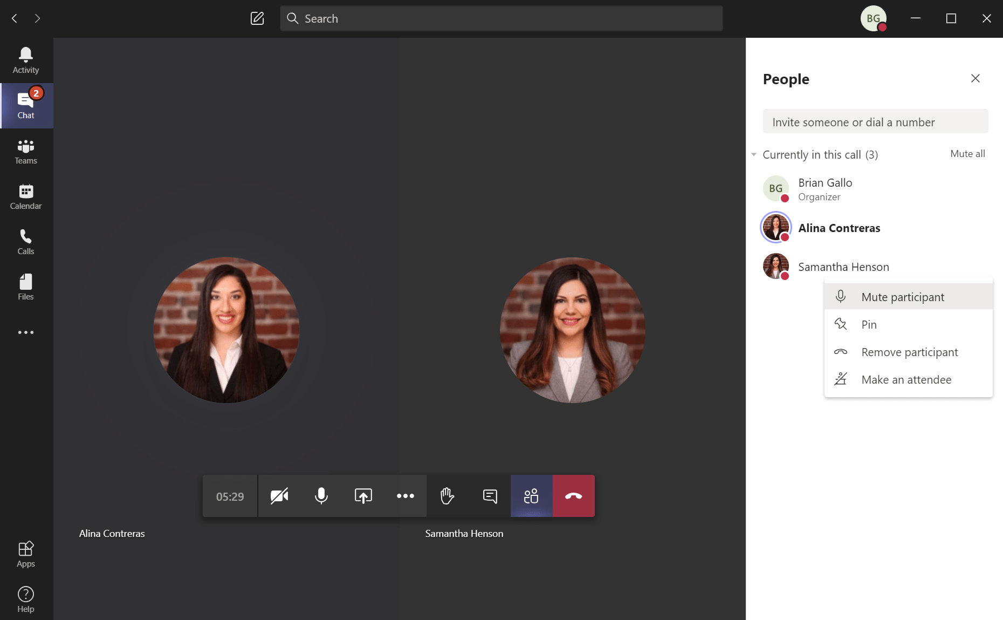This screenshot has height=620, width=1003.
Task: Open Help from the sidebar
Action: [x=25, y=599]
